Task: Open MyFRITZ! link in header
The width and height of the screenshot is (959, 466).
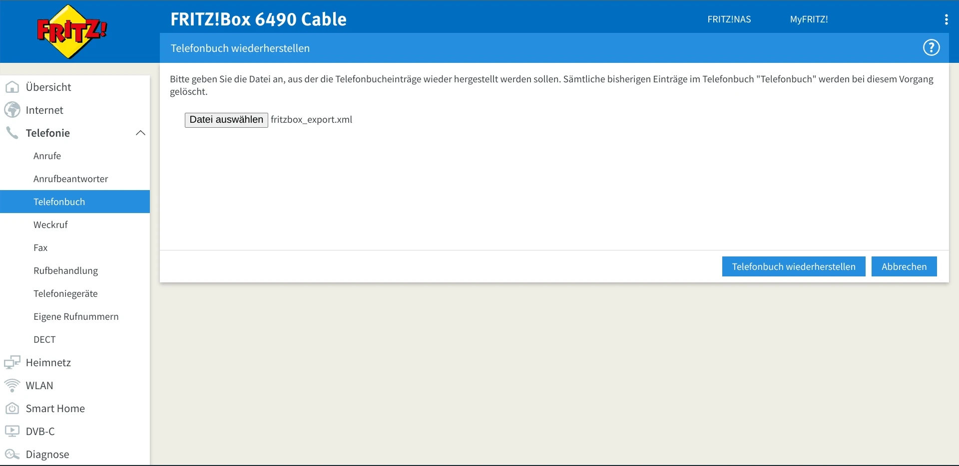Action: pos(809,19)
